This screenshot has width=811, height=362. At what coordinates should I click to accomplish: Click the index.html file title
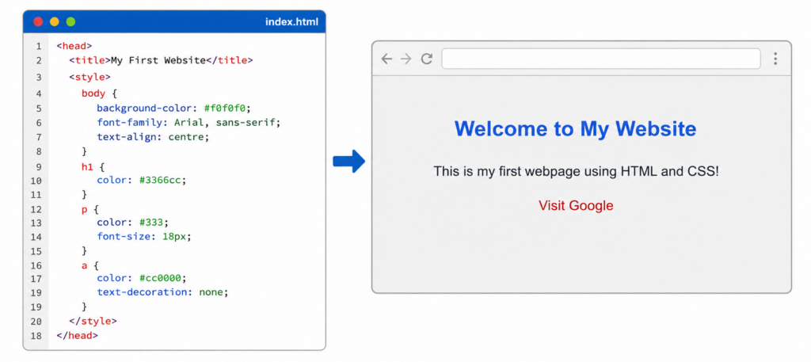point(291,21)
